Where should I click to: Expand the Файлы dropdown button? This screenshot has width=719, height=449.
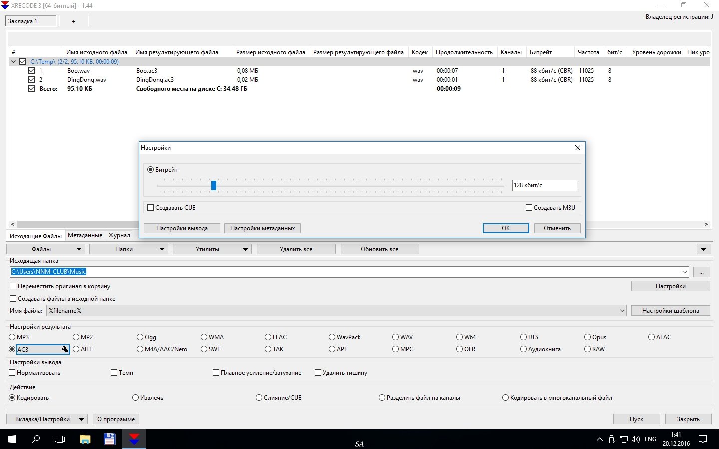click(79, 249)
